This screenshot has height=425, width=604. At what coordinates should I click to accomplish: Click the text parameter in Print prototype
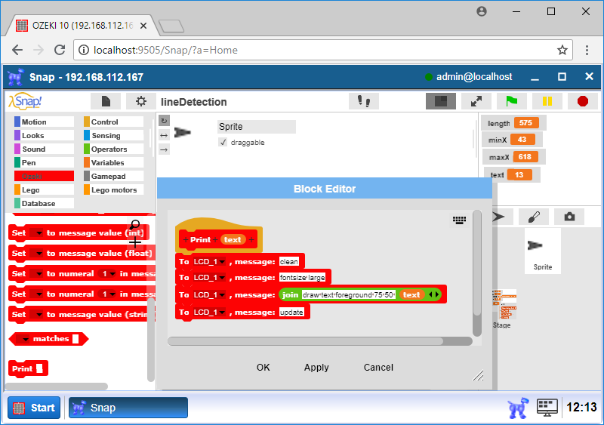click(x=233, y=239)
